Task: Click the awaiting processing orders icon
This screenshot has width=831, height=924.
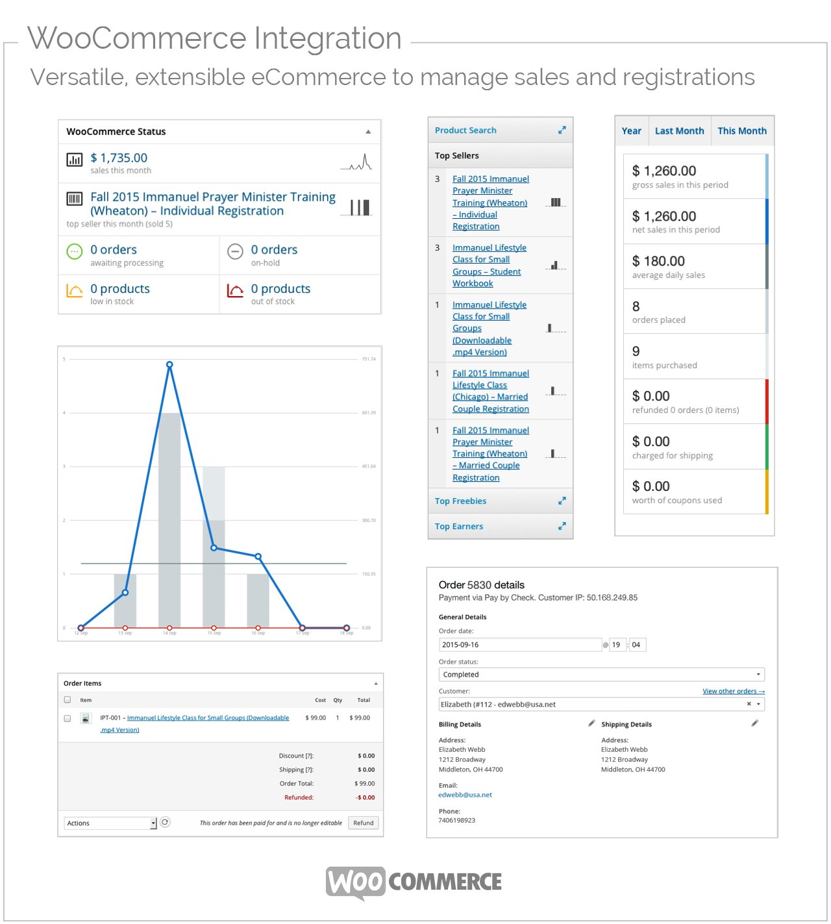Action: click(x=75, y=251)
